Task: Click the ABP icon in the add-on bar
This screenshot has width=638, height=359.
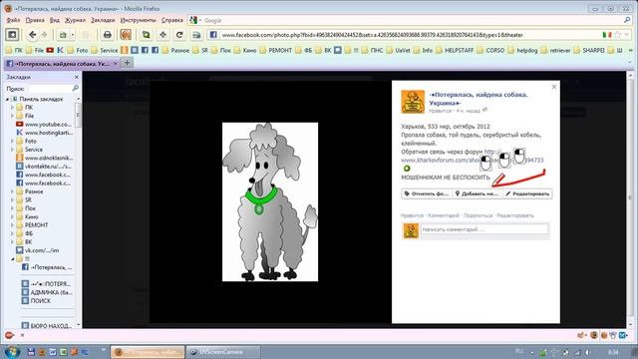Action: pyautogui.click(x=9, y=335)
